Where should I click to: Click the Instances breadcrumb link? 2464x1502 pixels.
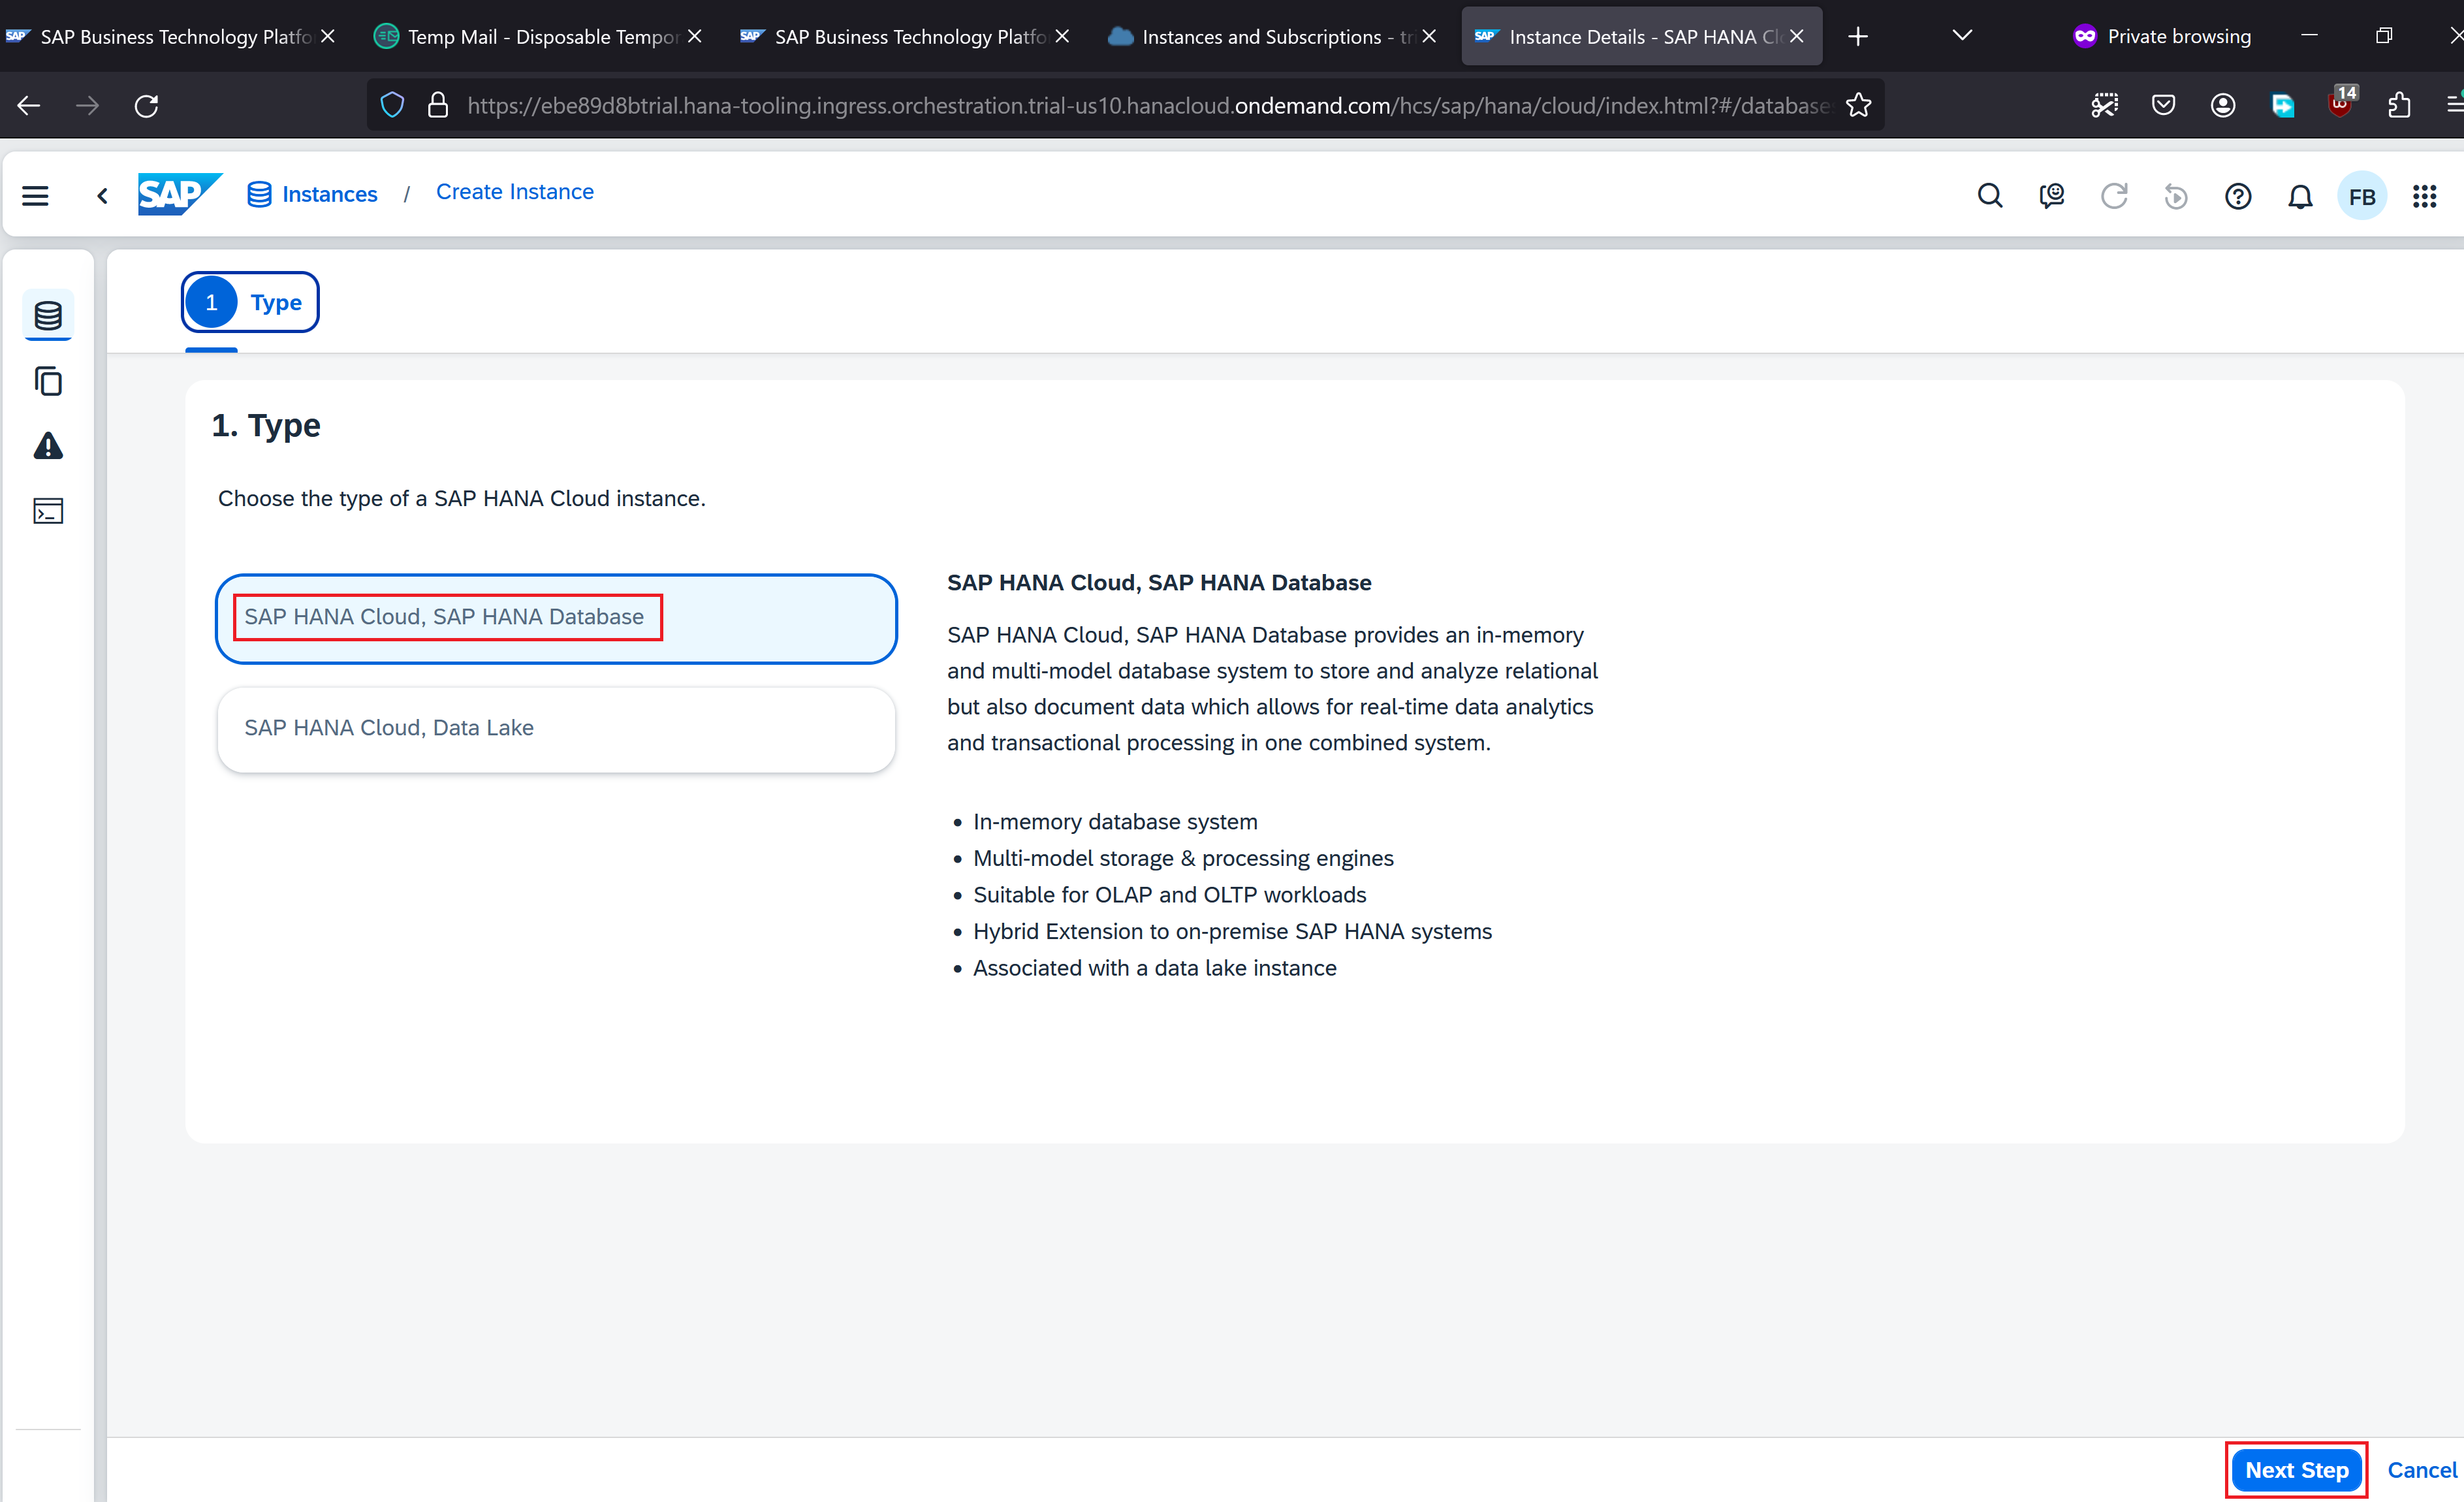pyautogui.click(x=329, y=194)
